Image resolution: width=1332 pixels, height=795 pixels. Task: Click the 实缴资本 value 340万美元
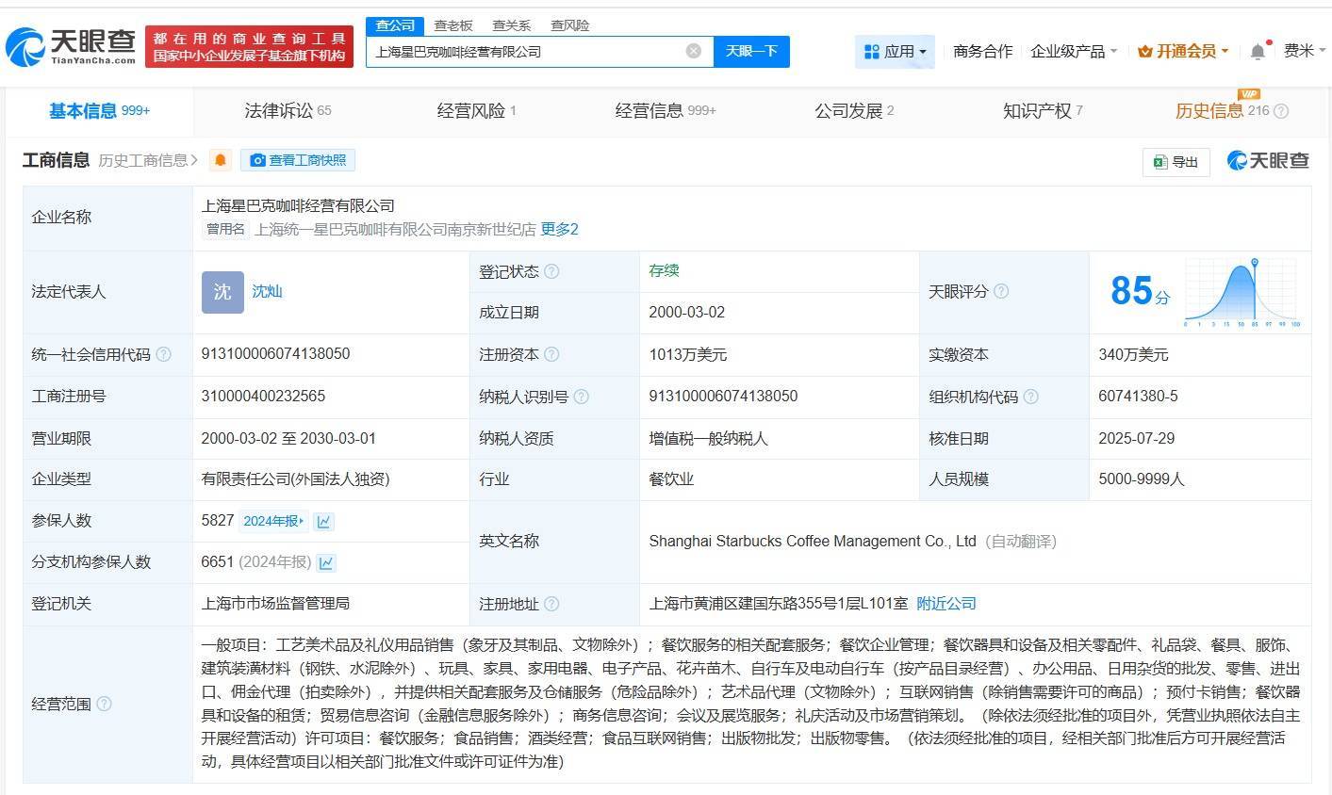(1133, 355)
